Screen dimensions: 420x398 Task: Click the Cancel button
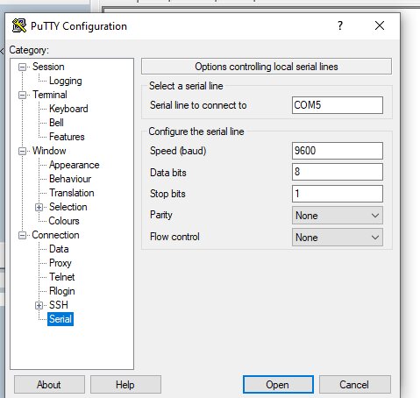click(x=354, y=385)
